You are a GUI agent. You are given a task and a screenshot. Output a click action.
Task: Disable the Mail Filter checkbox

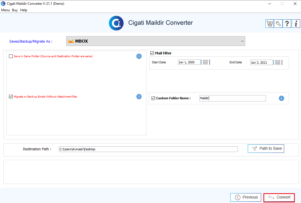point(152,53)
